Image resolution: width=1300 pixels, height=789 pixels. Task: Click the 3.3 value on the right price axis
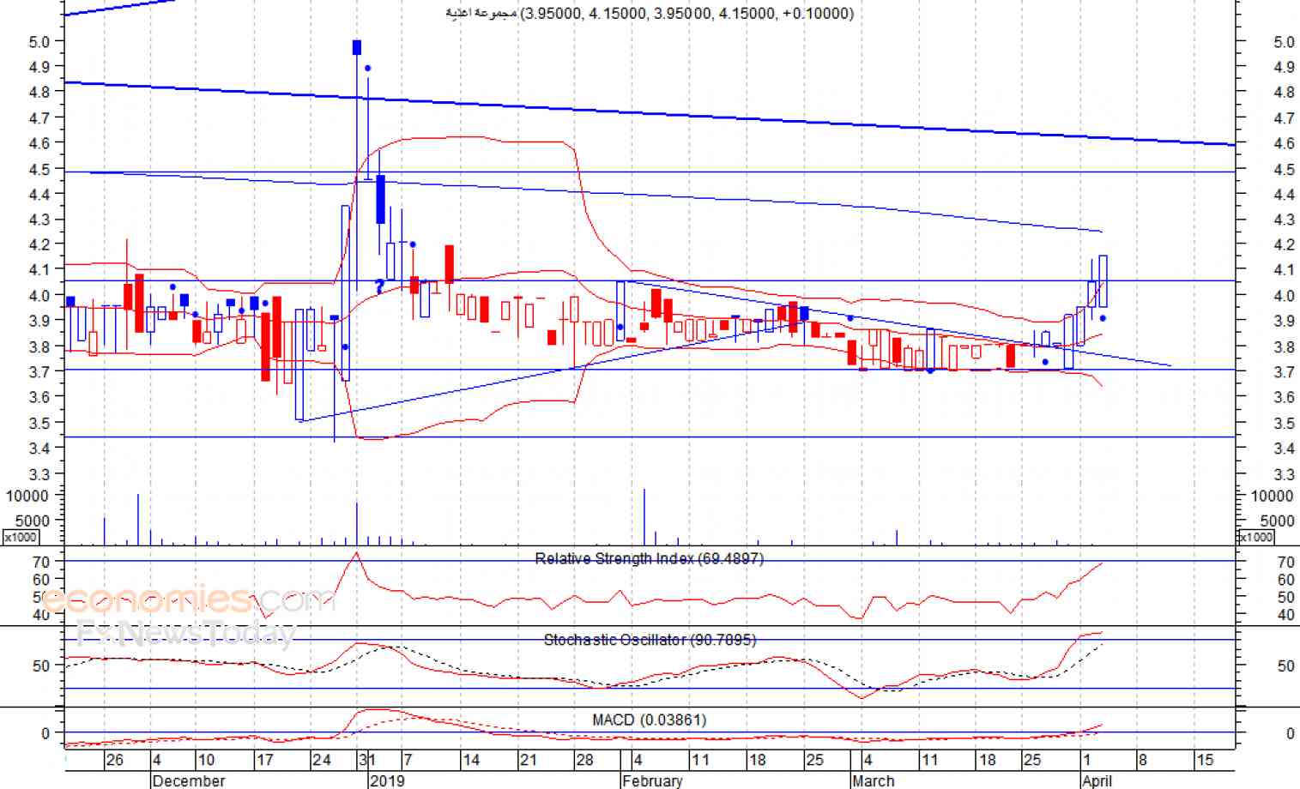tap(1284, 474)
